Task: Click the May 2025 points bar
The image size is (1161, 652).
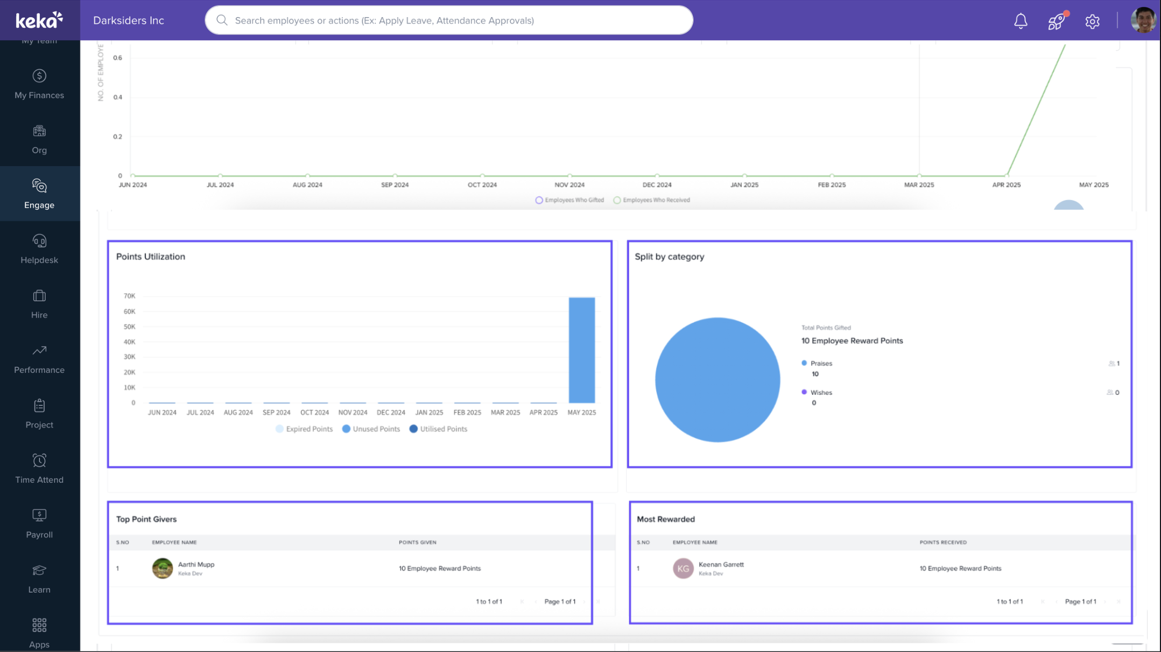Action: [x=581, y=350]
